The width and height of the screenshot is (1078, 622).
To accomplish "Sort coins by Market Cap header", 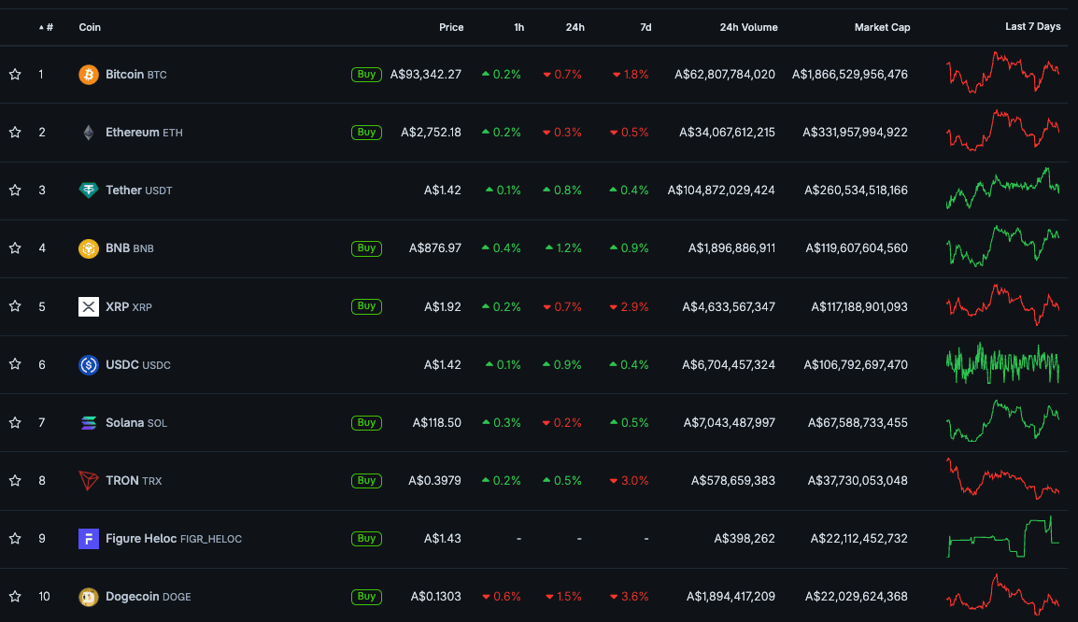I will pos(882,27).
